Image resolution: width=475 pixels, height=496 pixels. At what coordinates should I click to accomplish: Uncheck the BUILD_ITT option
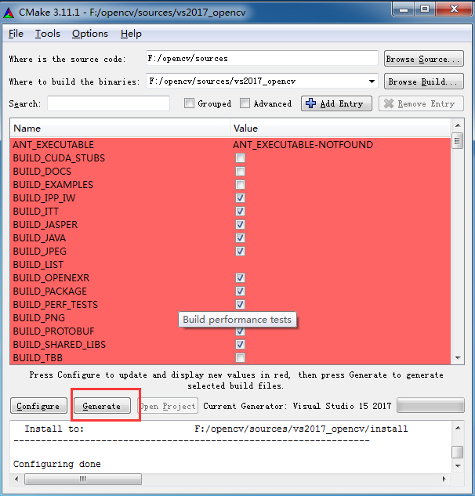pyautogui.click(x=240, y=211)
